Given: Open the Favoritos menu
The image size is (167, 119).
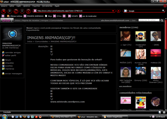Looking at the screenshot, I should click(x=36, y=6).
